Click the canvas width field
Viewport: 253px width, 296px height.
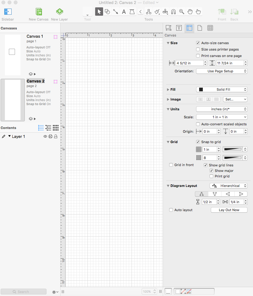(x=190, y=63)
